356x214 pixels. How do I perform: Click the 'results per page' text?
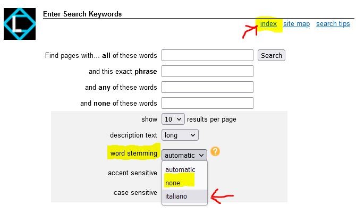tap(211, 119)
